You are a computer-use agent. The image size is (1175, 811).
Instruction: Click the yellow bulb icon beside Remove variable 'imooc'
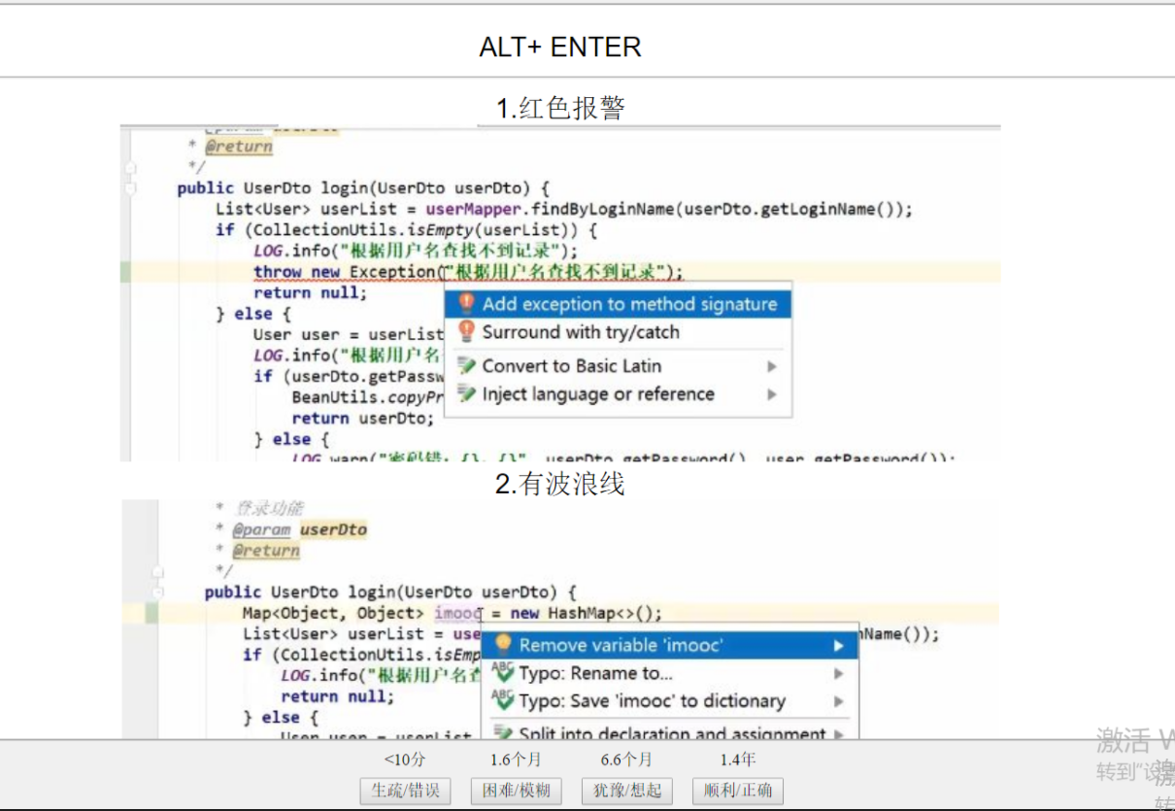tap(503, 645)
